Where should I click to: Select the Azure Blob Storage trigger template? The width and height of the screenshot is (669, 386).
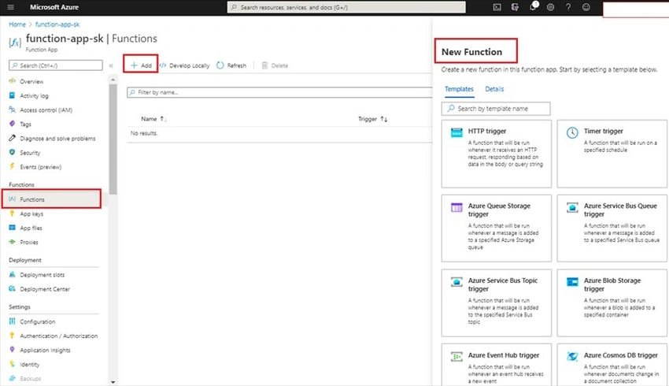(x=612, y=302)
